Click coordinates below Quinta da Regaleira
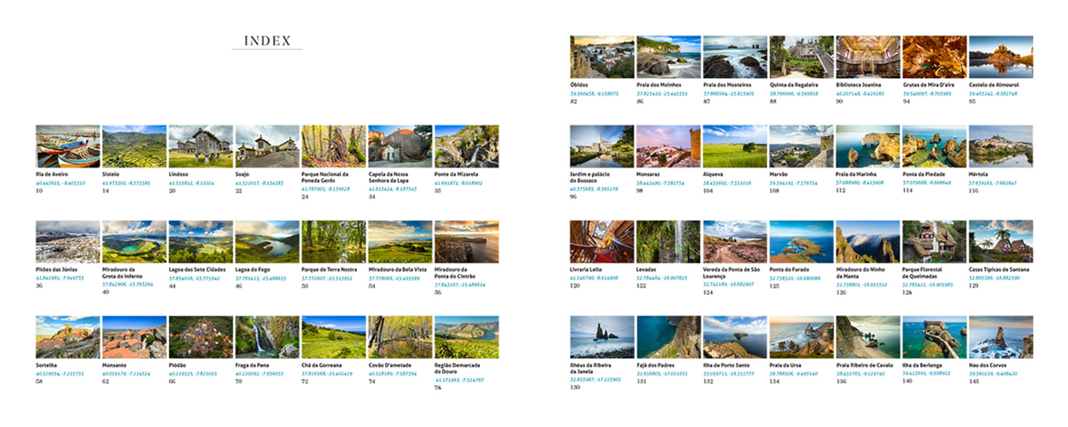The height and width of the screenshot is (427, 1068). (794, 93)
